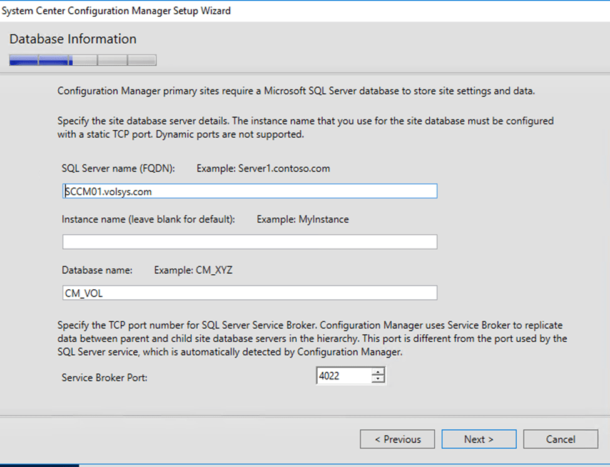The image size is (610, 467).
Task: Click the last empty progress bar segment
Action: [x=142, y=61]
